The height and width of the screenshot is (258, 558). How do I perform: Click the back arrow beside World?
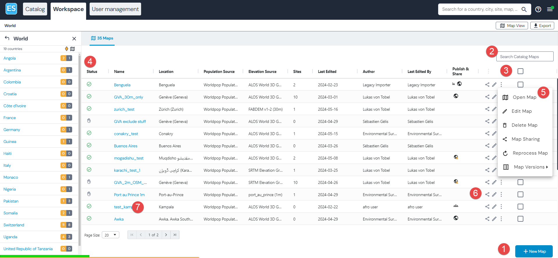[7, 38]
